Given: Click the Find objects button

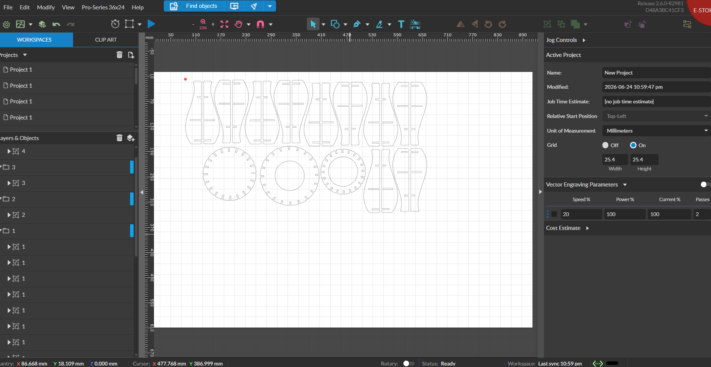Looking at the screenshot, I should click(x=194, y=6).
